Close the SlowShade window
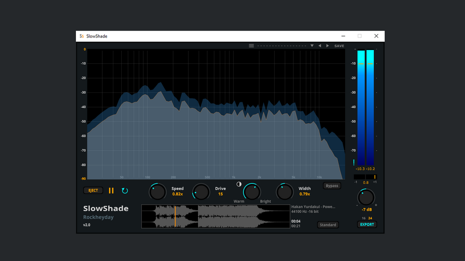 coord(376,36)
